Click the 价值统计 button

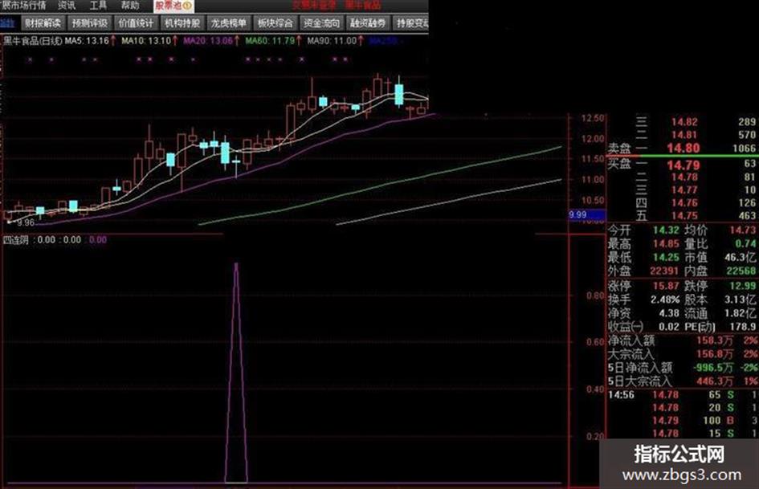(x=136, y=22)
